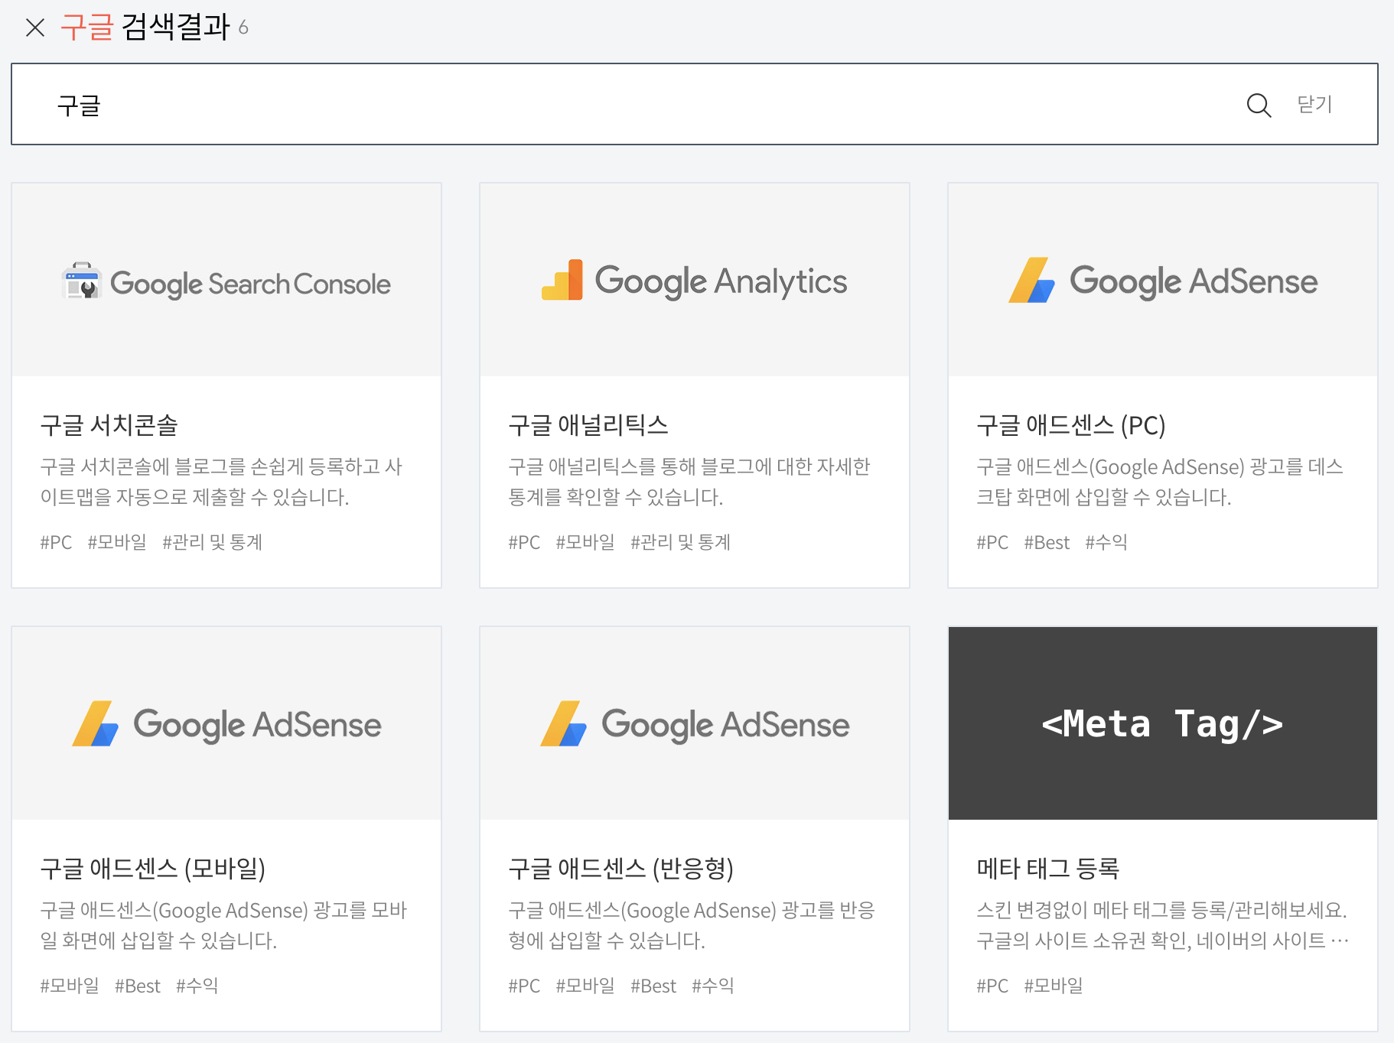Viewport: 1394px width, 1043px height.
Task: Click #수익 tag under 구글 애드센스 (반응형)
Action: (713, 986)
